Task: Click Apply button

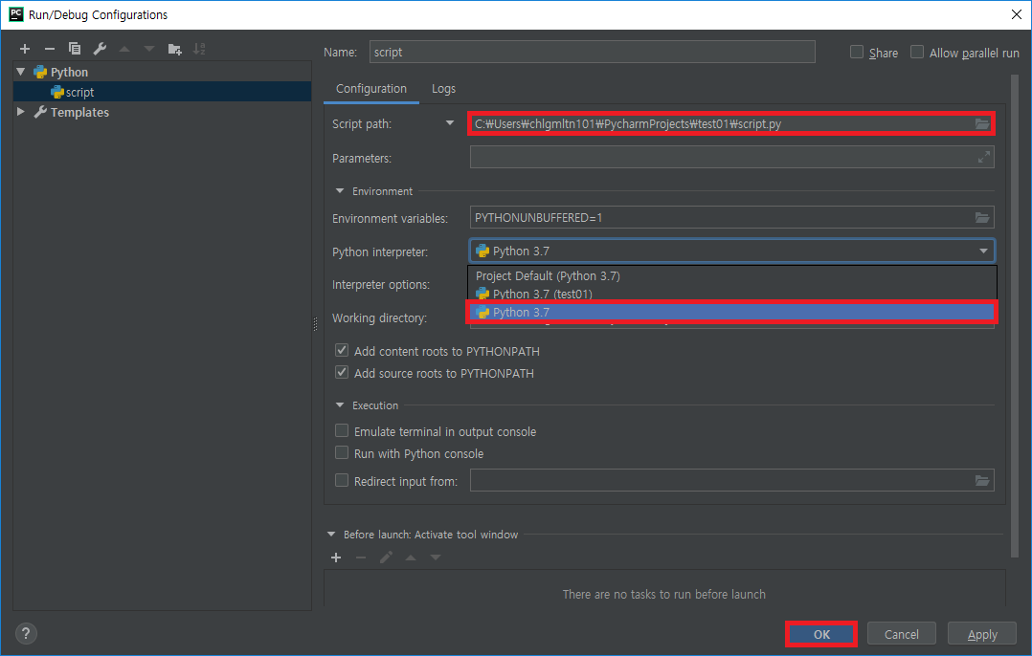Action: pos(982,634)
